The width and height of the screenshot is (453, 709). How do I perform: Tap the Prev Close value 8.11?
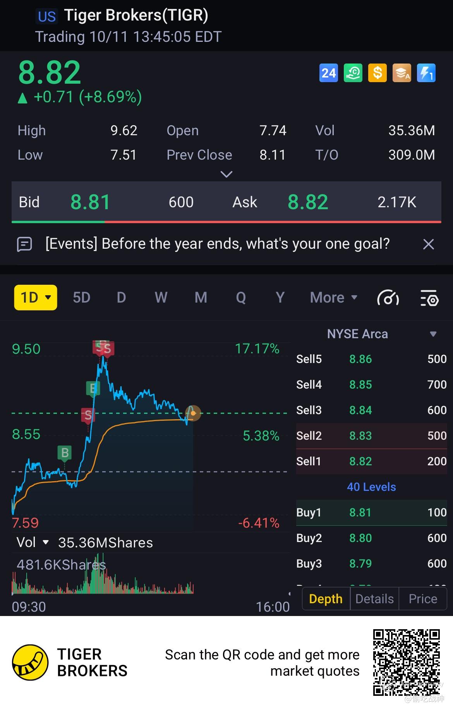point(273,155)
